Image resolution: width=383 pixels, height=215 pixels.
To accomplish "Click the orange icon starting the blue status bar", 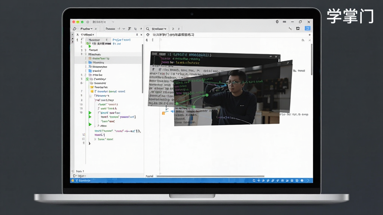I will point(73,181).
